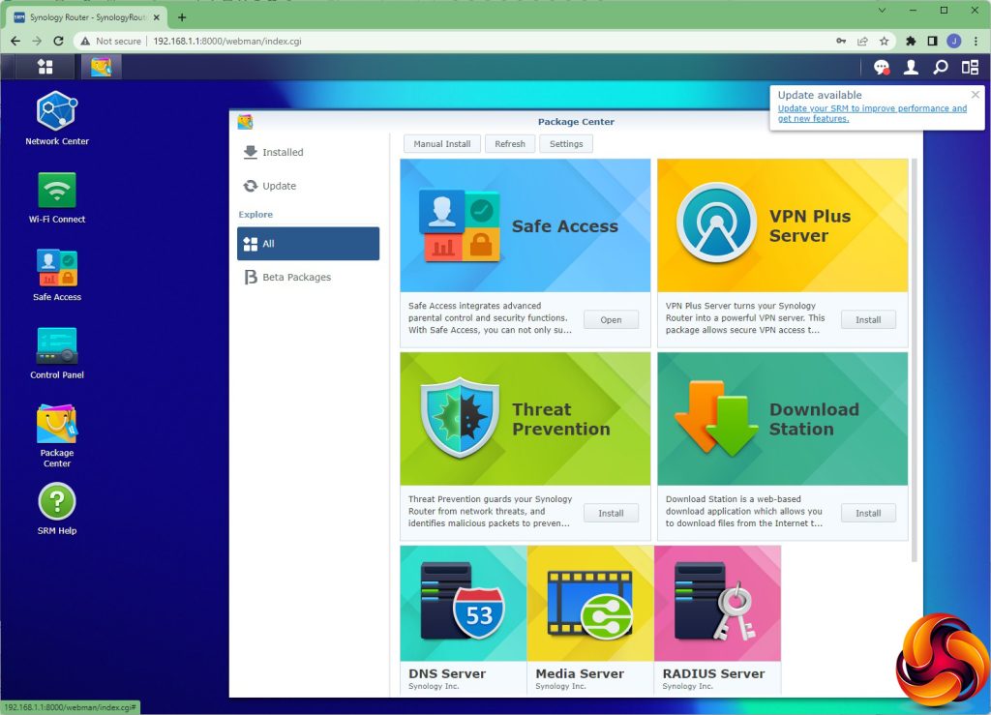Select Update in the sidebar

pos(308,186)
